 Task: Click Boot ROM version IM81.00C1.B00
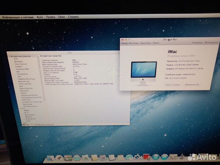point(80,78)
